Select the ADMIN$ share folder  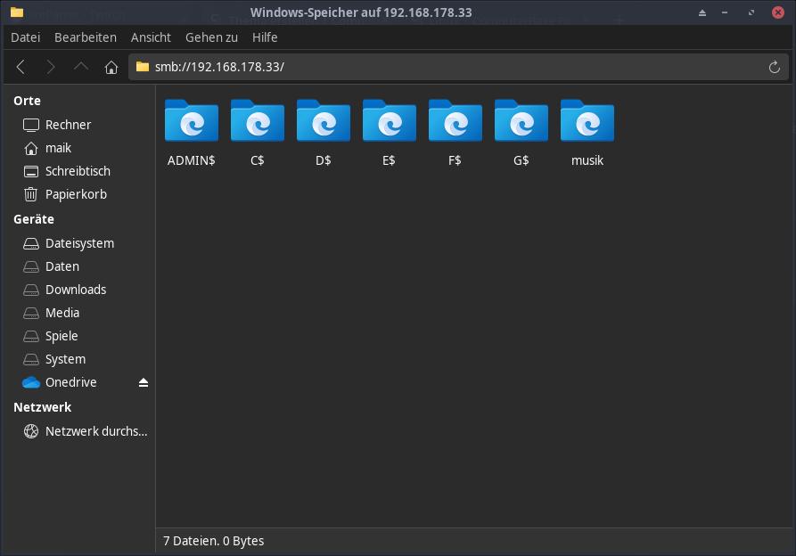point(192,133)
